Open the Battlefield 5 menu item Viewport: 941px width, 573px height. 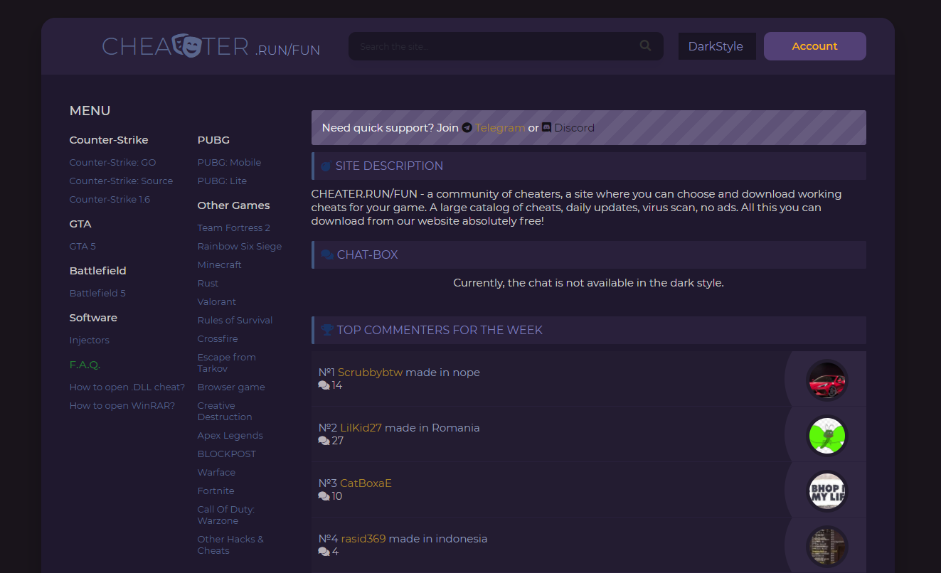click(97, 293)
